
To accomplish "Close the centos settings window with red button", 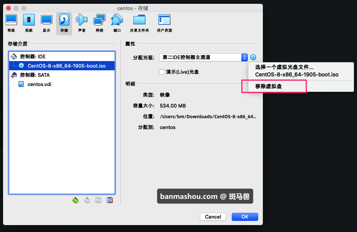I will tap(8, 8).
